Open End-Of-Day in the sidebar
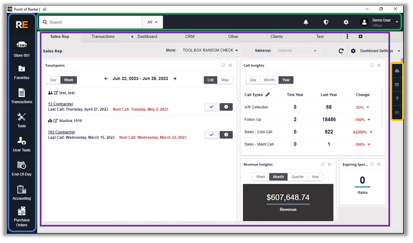The height and width of the screenshot is (243, 413). pyautogui.click(x=22, y=168)
